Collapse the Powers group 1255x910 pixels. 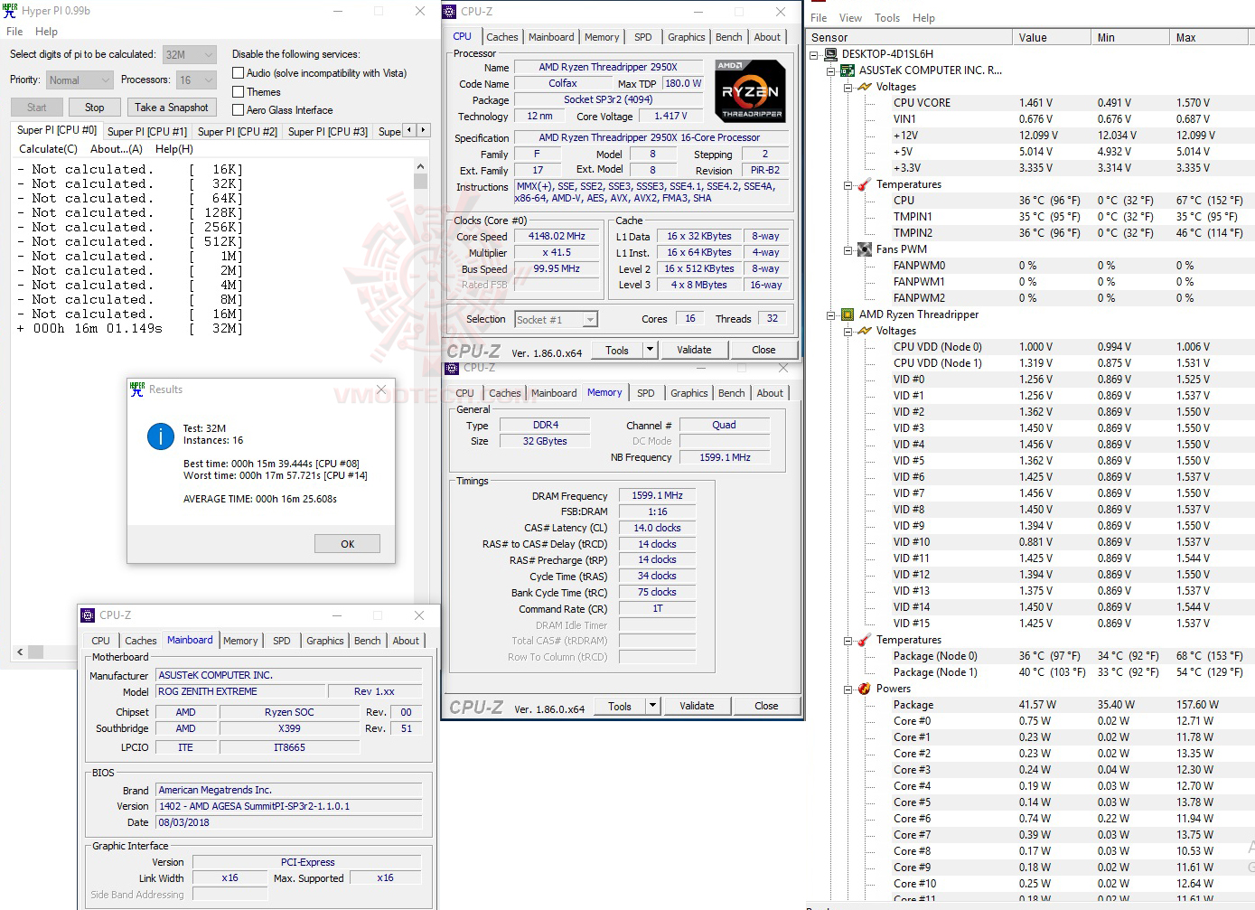[848, 689]
